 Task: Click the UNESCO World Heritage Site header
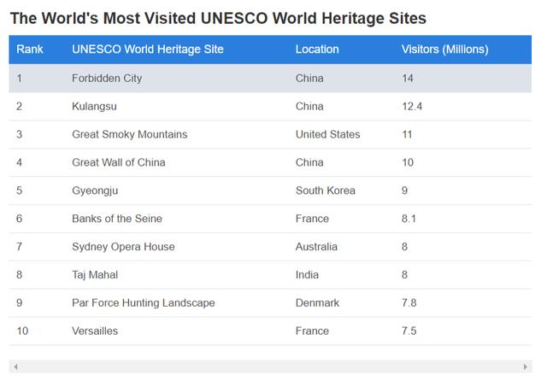pyautogui.click(x=148, y=50)
